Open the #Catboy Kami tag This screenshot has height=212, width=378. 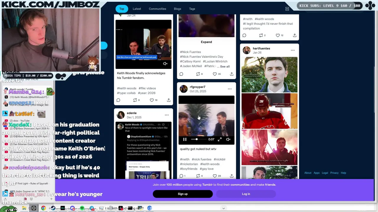(x=190, y=62)
